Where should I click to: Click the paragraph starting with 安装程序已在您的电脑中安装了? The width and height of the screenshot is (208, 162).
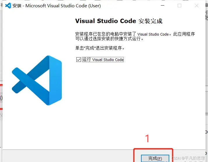click(135, 36)
